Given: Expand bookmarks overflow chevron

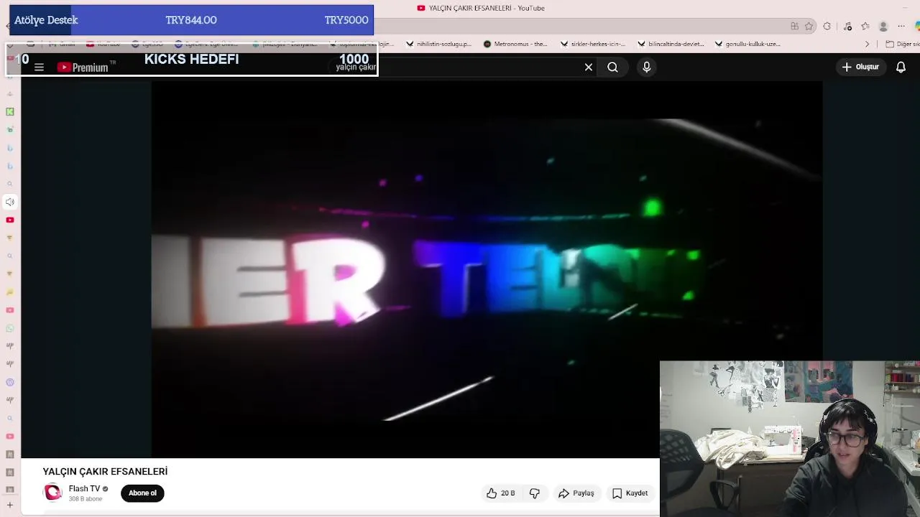Looking at the screenshot, I should [867, 44].
